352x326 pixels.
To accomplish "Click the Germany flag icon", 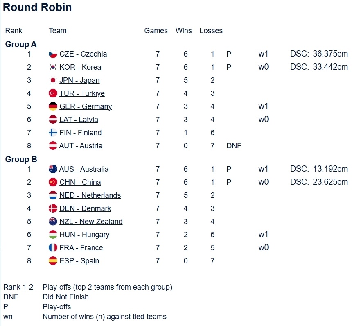I will [53, 106].
